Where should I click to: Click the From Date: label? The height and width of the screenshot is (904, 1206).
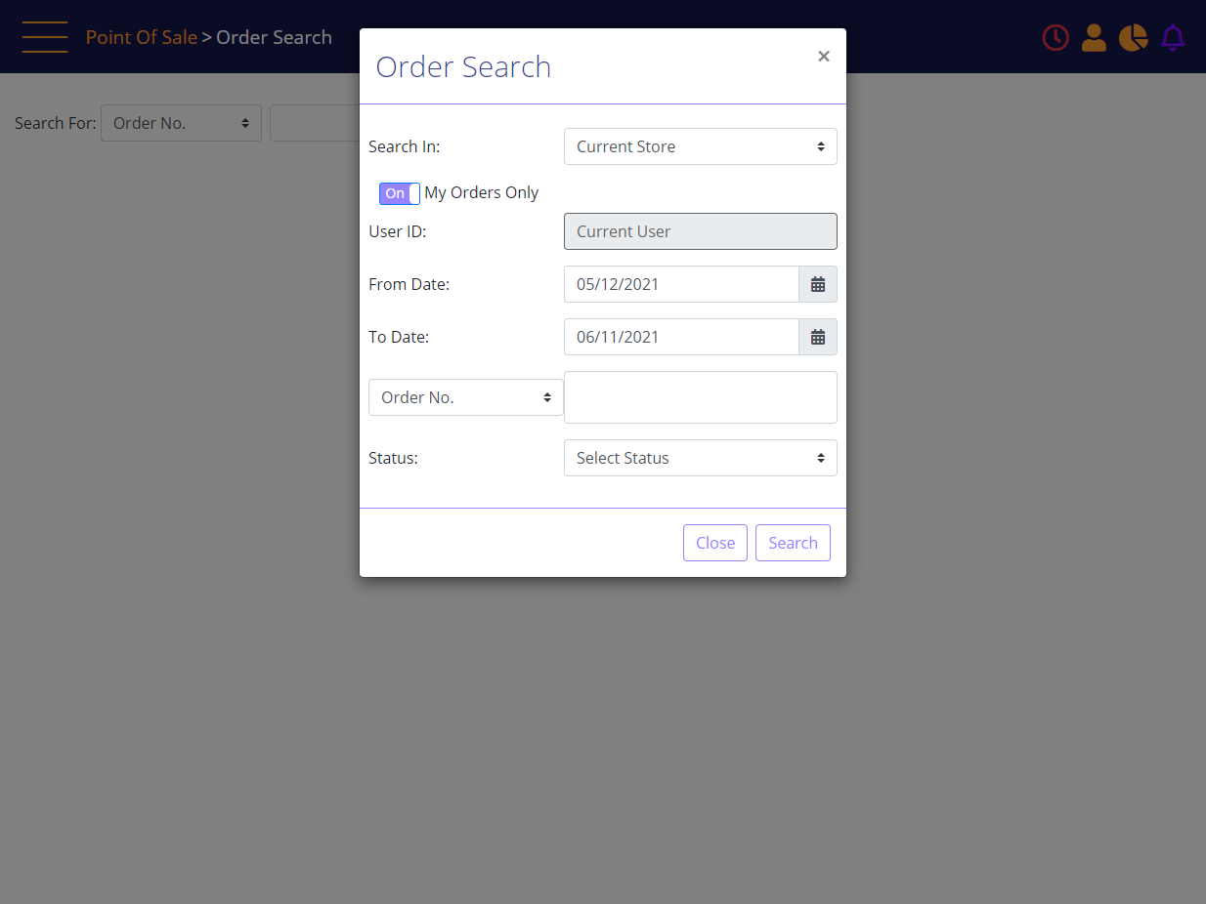pyautogui.click(x=409, y=284)
